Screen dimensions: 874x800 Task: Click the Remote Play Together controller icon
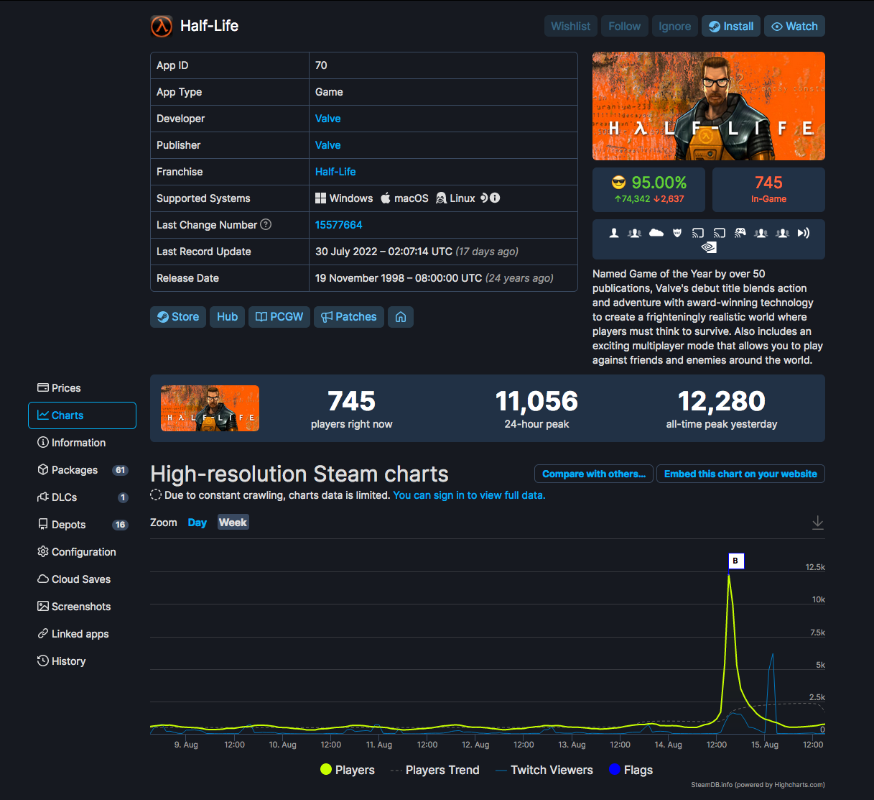pyautogui.click(x=740, y=233)
